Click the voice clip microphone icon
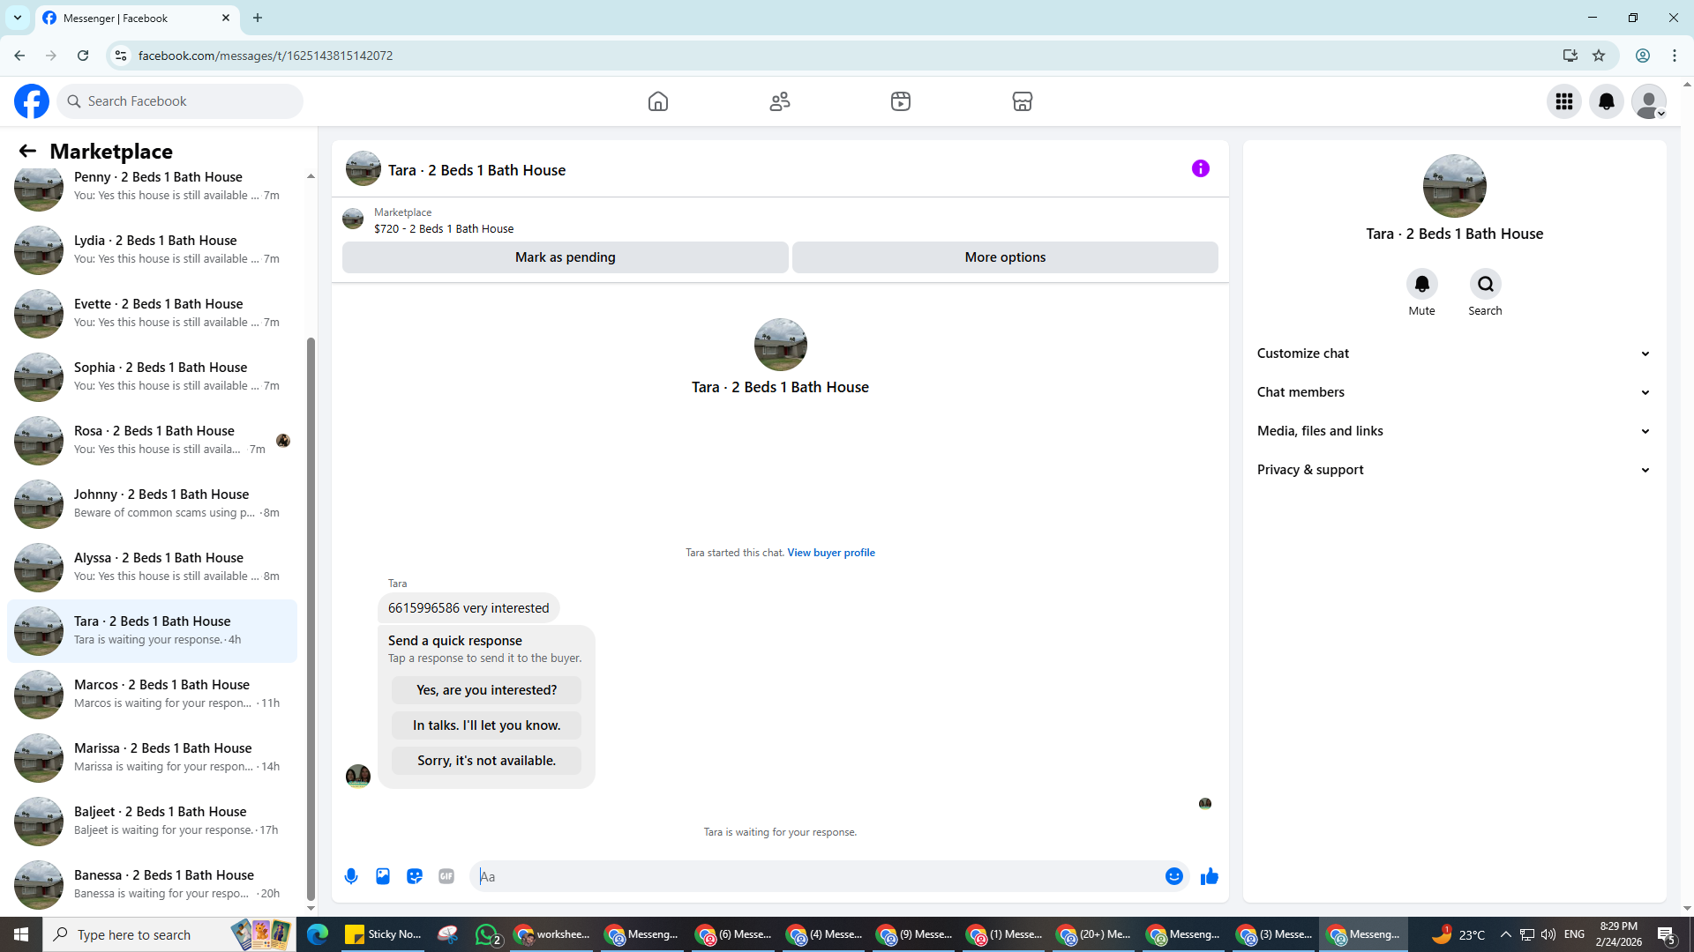The width and height of the screenshot is (1694, 952). 351,876
